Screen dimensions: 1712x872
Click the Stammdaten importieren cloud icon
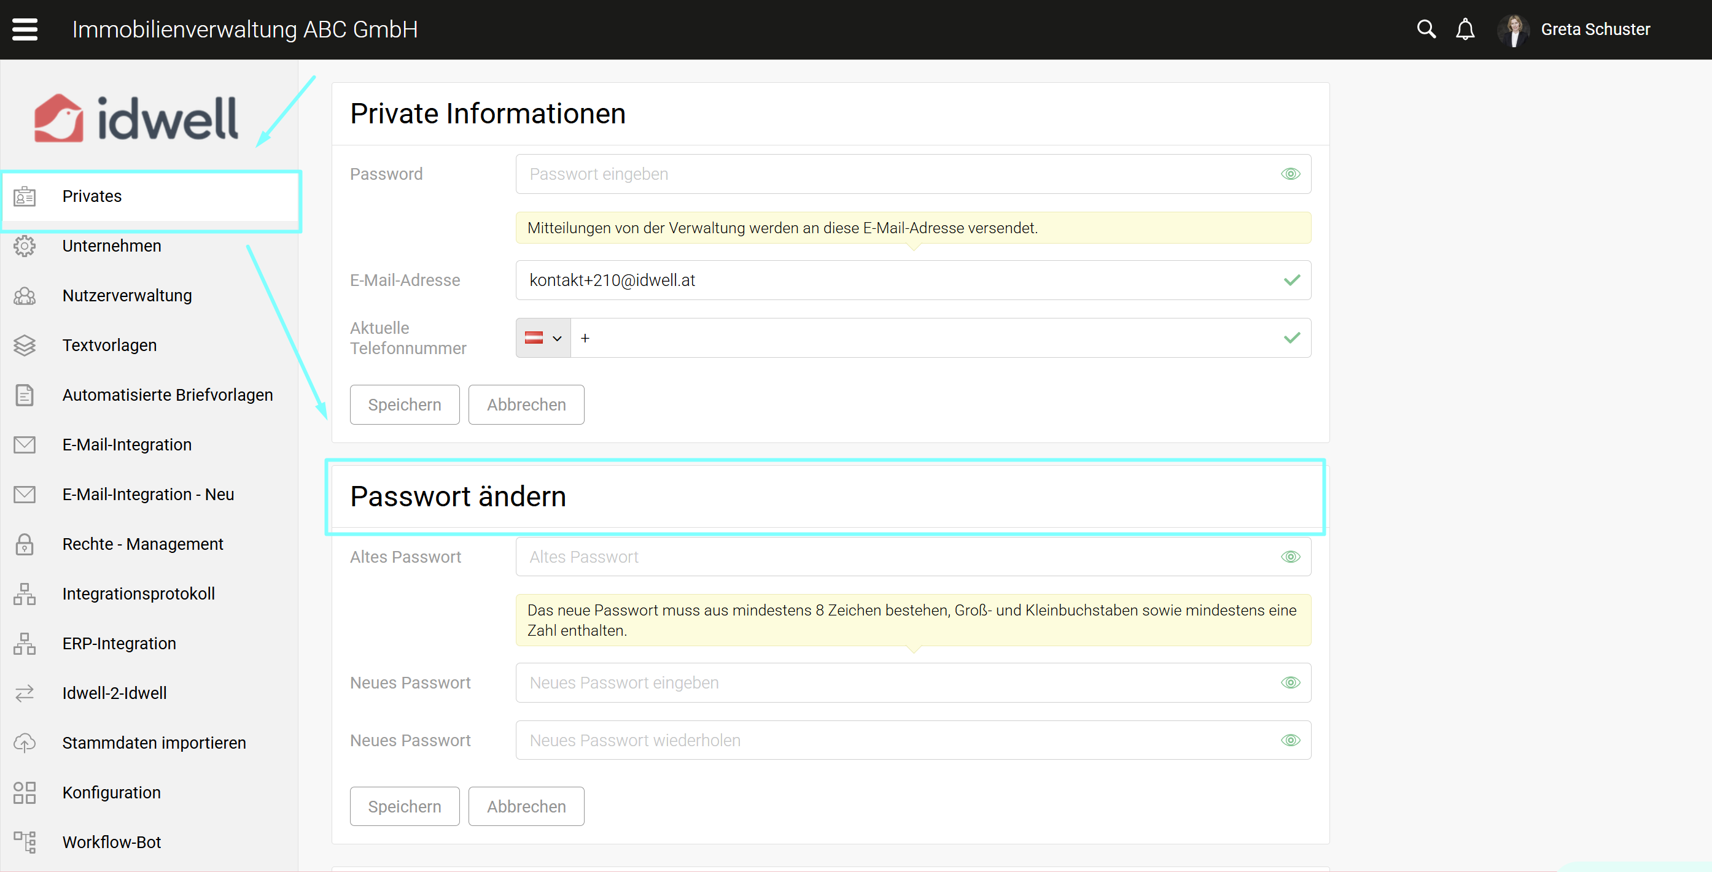(x=25, y=743)
